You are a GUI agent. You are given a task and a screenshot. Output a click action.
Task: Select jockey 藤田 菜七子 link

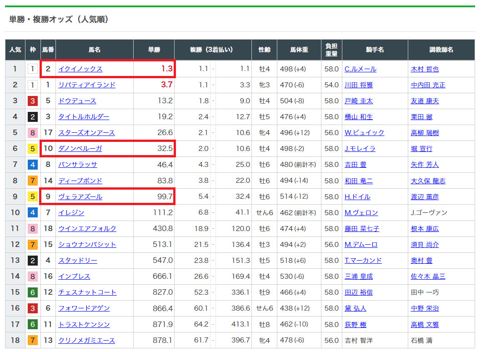[362, 229]
